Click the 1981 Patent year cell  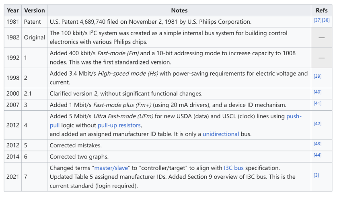tap(13, 22)
